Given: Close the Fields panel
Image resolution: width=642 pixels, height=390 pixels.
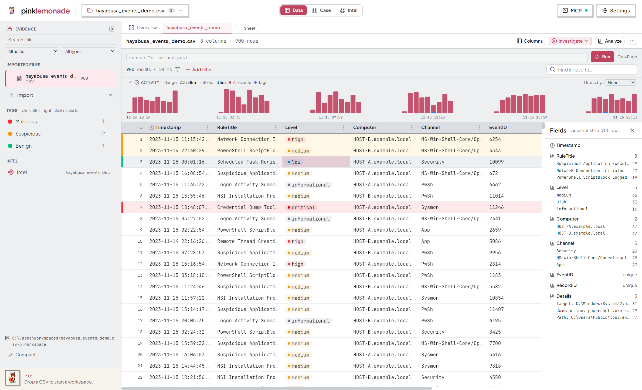Looking at the screenshot, I should point(632,130).
